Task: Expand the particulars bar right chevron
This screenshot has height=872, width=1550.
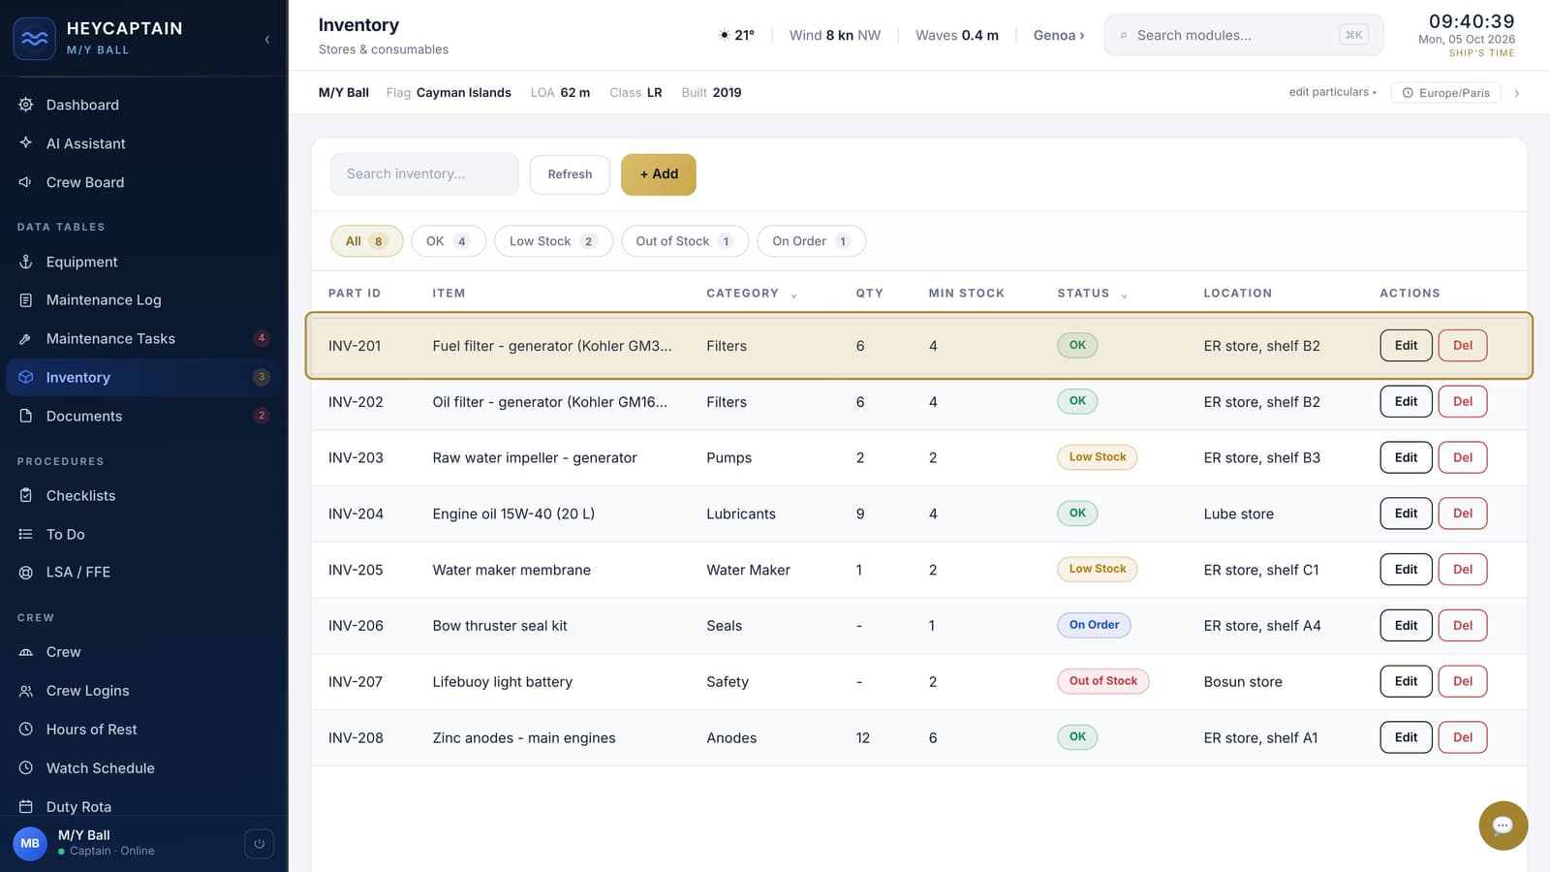Action: coord(1517,93)
